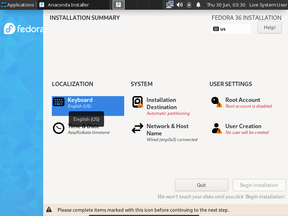Click the Network & Host Name arrows icon
This screenshot has height=216, width=288.
(138, 129)
